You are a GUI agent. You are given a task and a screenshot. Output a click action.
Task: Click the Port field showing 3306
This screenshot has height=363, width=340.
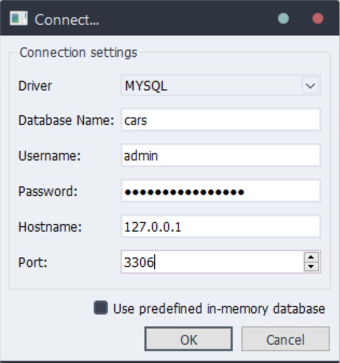point(211,262)
